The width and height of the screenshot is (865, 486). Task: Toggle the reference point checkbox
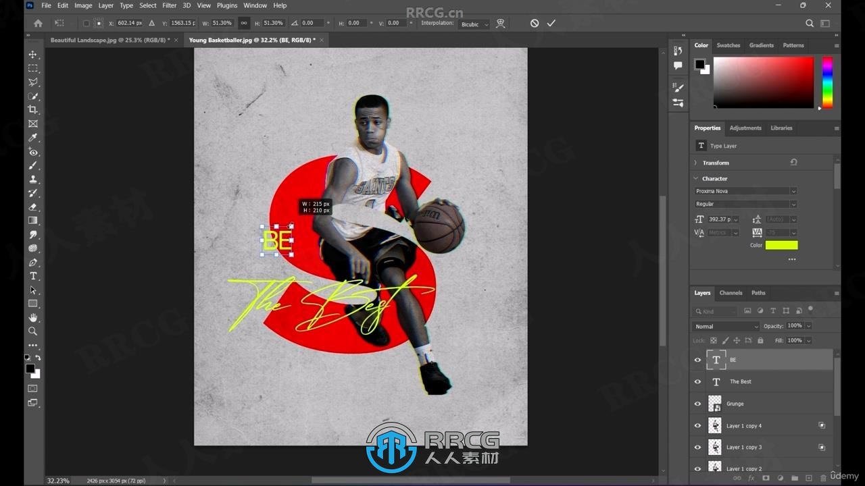point(86,23)
